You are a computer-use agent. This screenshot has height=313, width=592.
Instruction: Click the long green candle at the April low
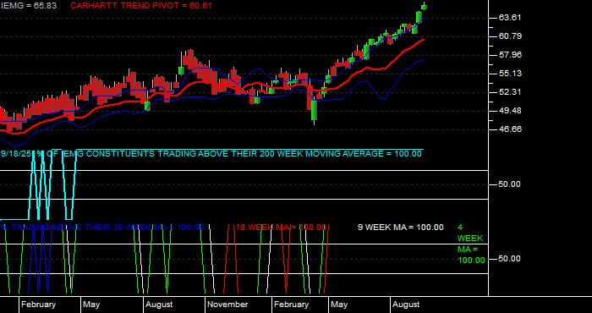[314, 110]
